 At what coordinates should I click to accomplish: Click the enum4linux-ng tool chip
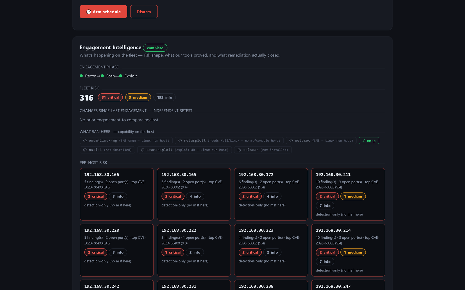click(126, 141)
